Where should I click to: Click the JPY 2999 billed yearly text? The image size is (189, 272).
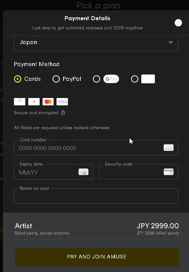point(158,233)
